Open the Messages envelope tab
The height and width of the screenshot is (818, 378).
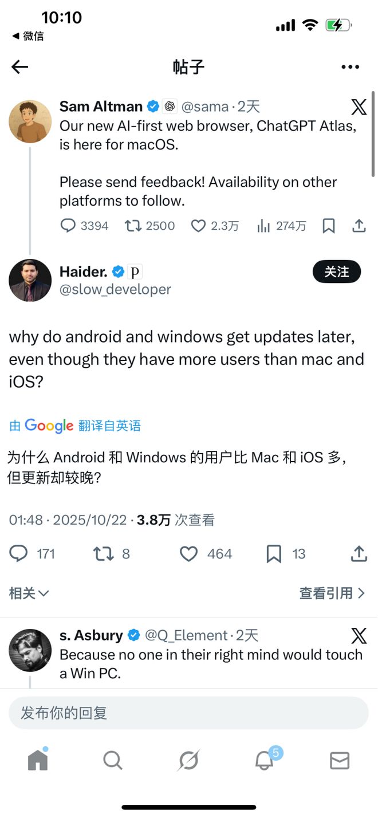(x=340, y=761)
